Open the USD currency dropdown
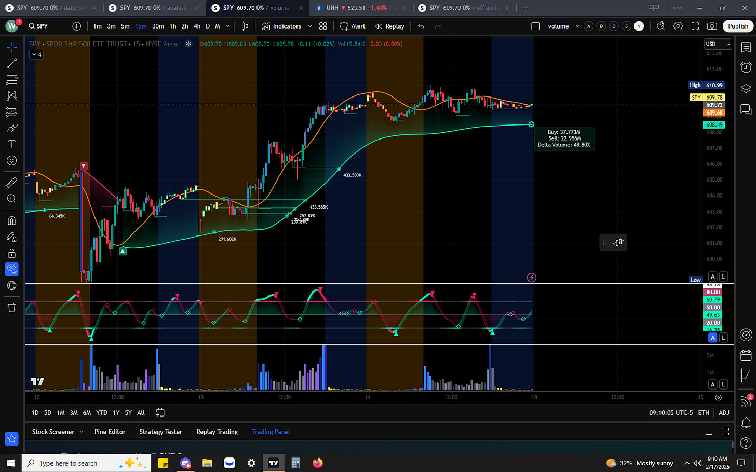Image resolution: width=756 pixels, height=472 pixels. [718, 44]
